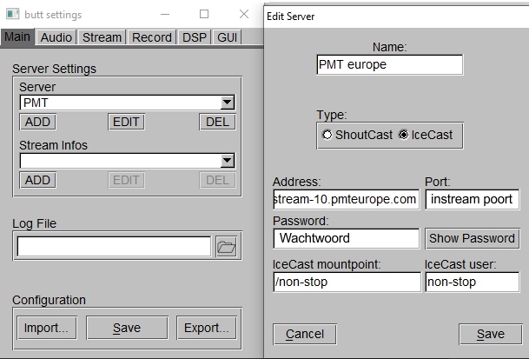Open the log file folder browser icon

click(226, 247)
